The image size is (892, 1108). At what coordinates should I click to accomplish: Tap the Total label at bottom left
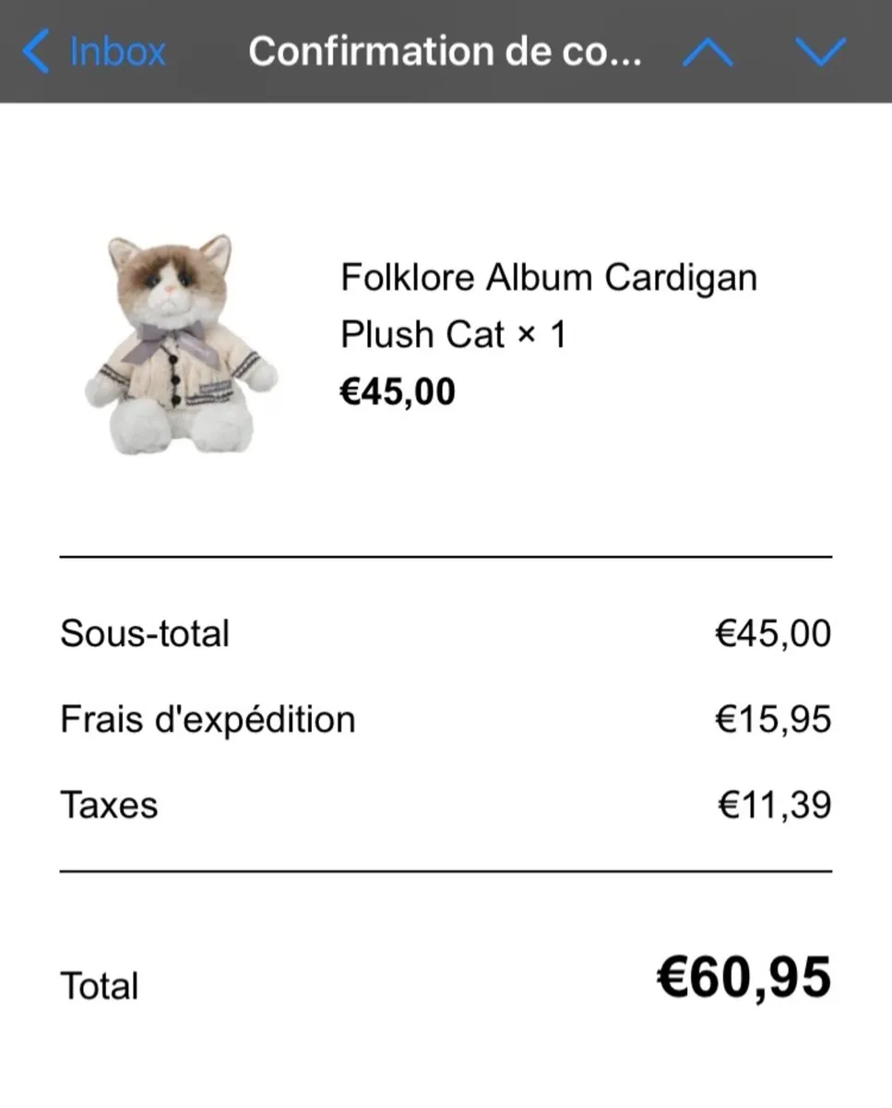(99, 984)
